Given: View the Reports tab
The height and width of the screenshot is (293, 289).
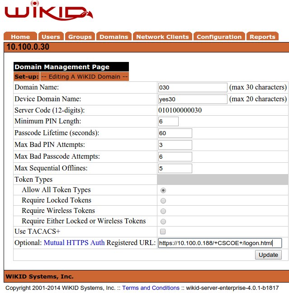Looking at the screenshot, I should pyautogui.click(x=262, y=37).
